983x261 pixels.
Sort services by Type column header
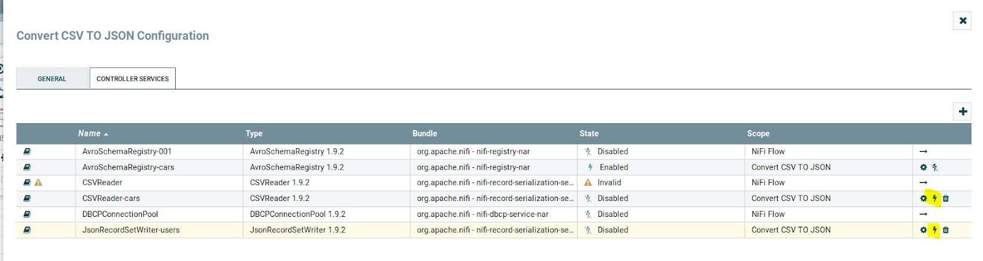pyautogui.click(x=254, y=134)
